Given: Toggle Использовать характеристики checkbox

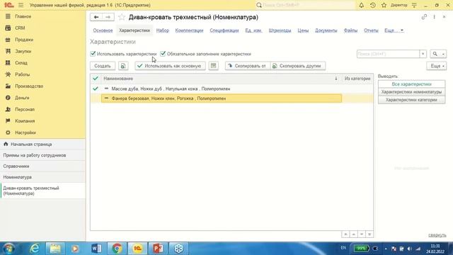Looking at the screenshot, I should pos(93,54).
